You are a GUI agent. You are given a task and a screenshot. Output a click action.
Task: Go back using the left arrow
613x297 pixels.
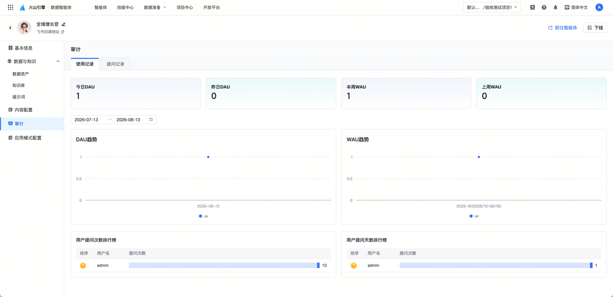pyautogui.click(x=10, y=28)
